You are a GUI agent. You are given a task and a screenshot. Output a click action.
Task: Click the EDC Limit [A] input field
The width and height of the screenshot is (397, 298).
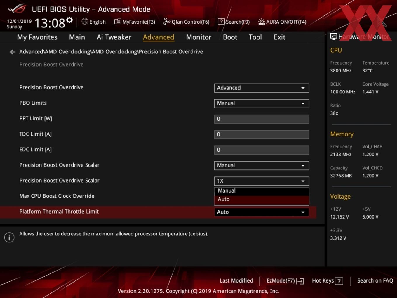point(262,150)
